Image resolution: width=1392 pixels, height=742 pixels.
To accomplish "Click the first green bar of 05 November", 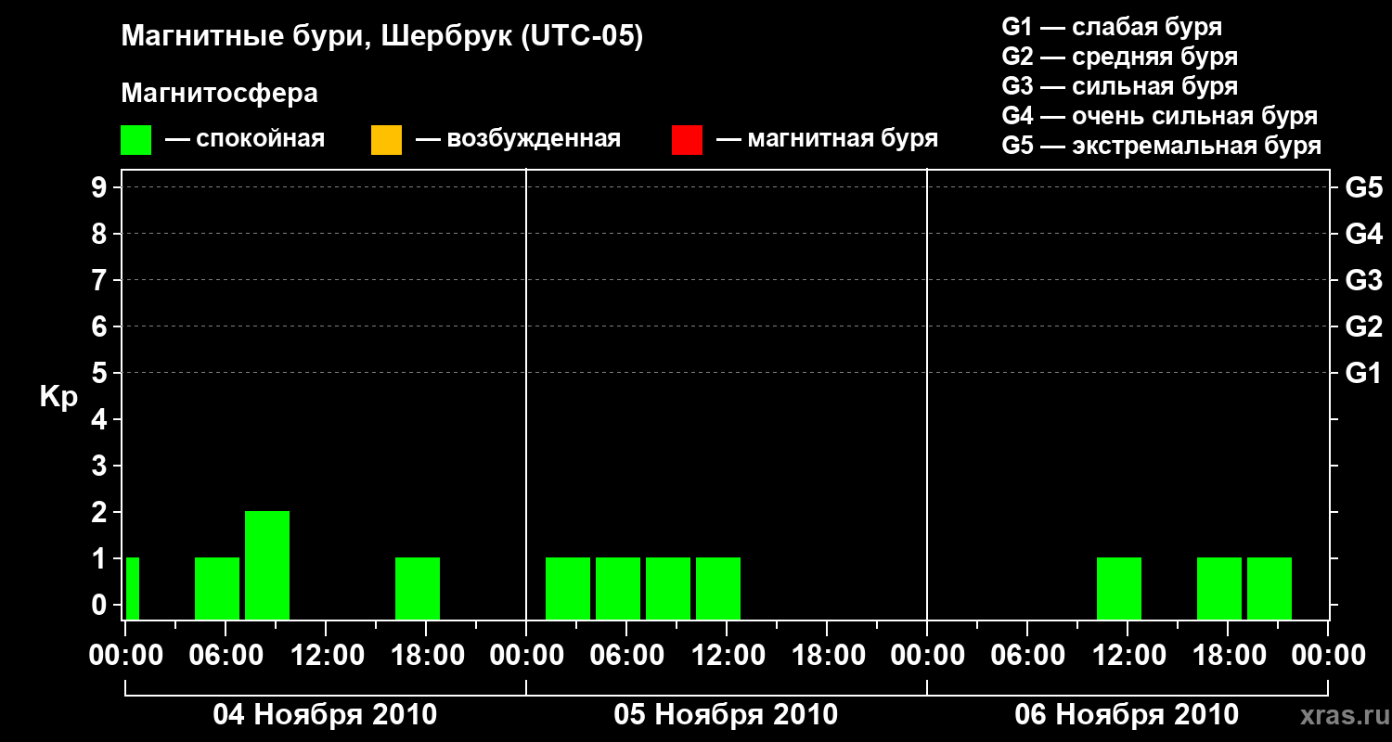I will tap(568, 588).
